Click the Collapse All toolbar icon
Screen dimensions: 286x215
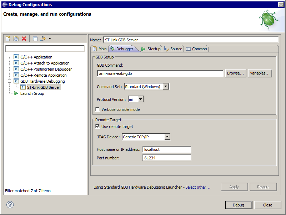pyautogui.click(x=35, y=39)
